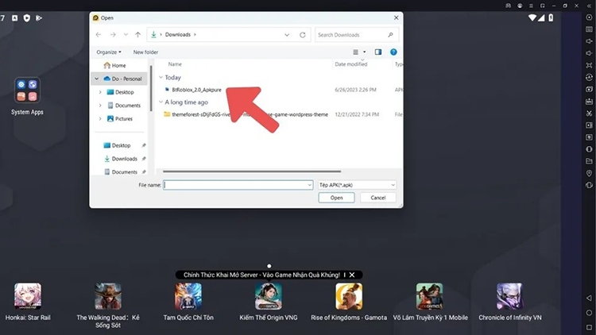
Task: Click the Android back triangle in the emulator sidebar
Action: coord(589,298)
